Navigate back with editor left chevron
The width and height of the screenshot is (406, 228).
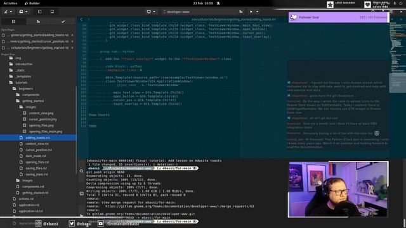81,20
